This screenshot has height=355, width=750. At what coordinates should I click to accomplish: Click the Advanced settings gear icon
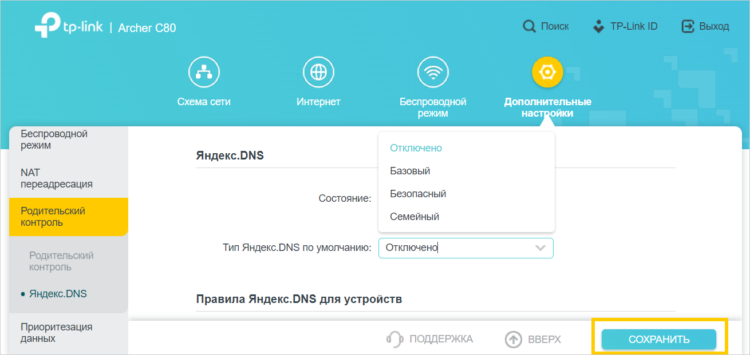point(547,72)
